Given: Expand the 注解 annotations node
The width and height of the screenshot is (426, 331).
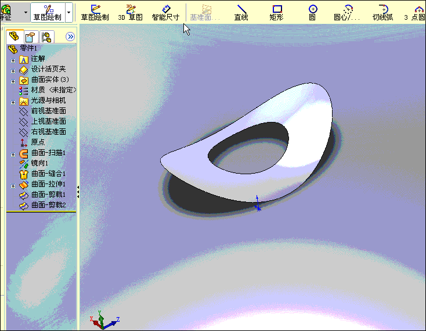Looking at the screenshot, I should [x=13, y=60].
